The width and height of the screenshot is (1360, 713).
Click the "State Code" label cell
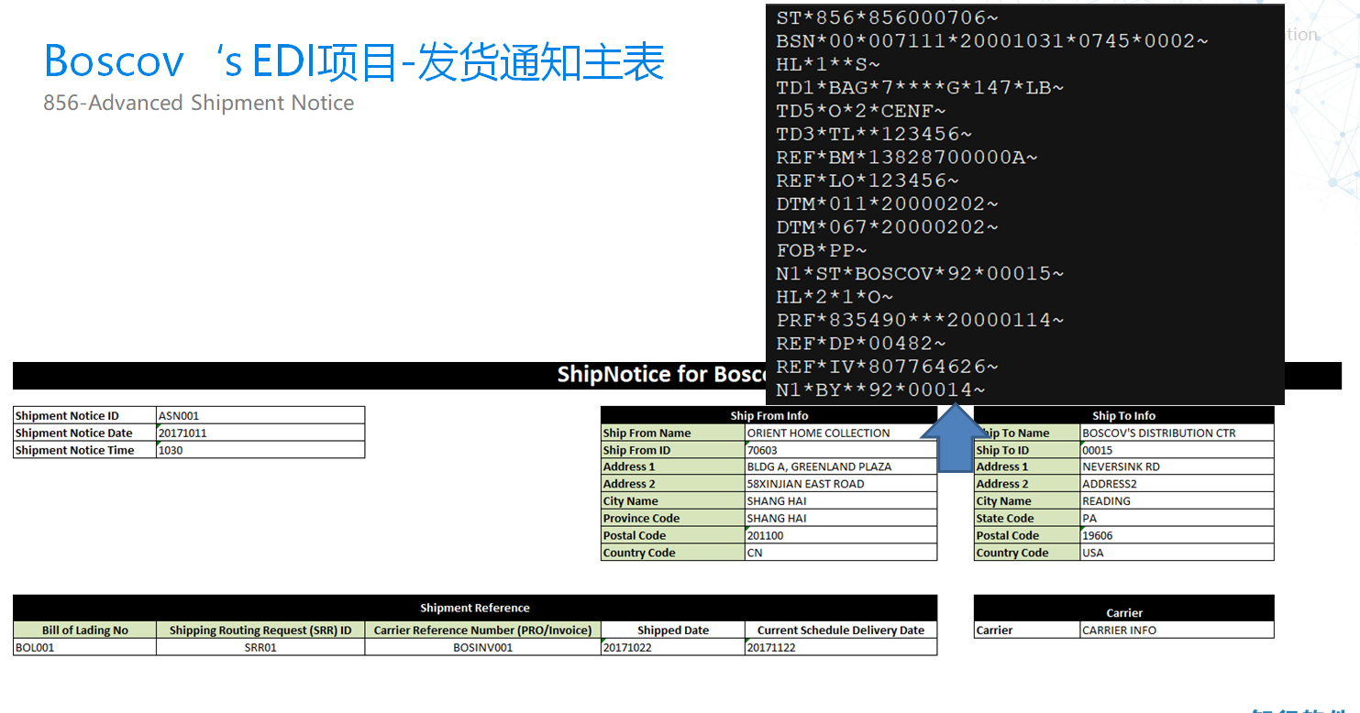(x=1027, y=519)
